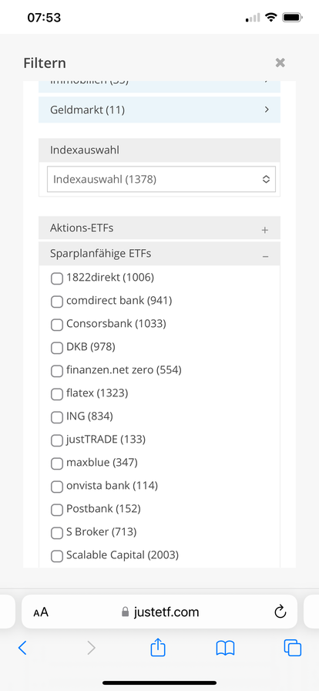The width and height of the screenshot is (319, 691).
Task: Open the AA reader text options
Action: point(41,612)
